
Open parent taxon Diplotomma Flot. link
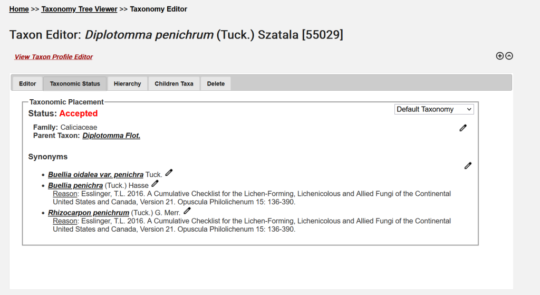111,136
